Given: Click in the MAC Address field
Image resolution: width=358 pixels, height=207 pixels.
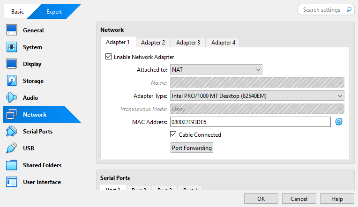Looking at the screenshot, I should (250, 122).
